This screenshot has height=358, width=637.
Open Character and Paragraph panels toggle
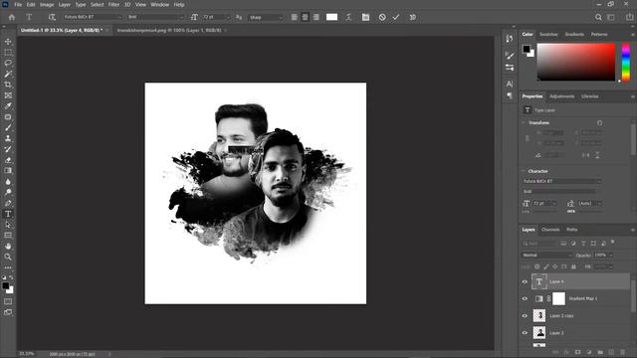(365, 17)
